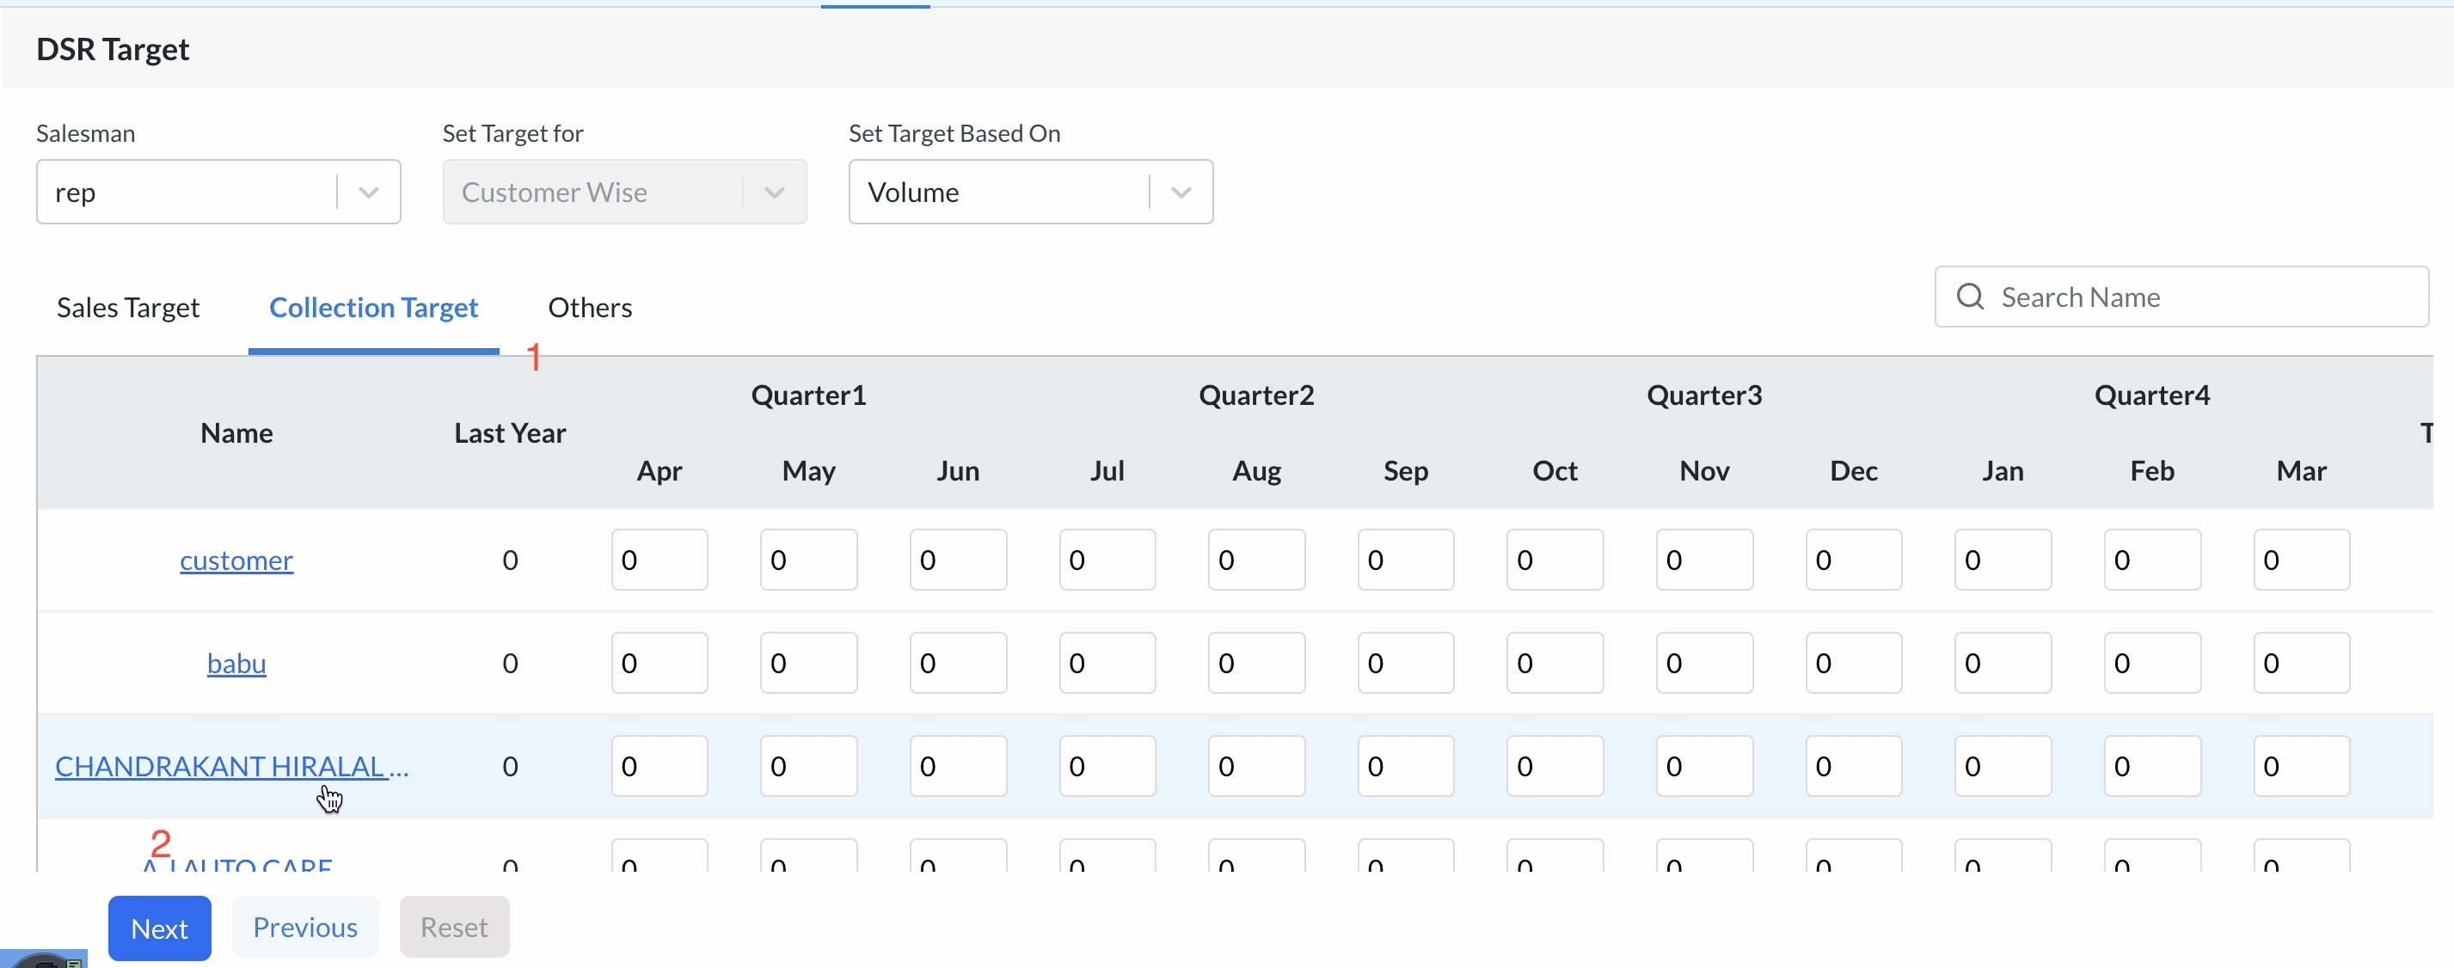
Task: Click the search magnifier icon
Action: coord(1969,297)
